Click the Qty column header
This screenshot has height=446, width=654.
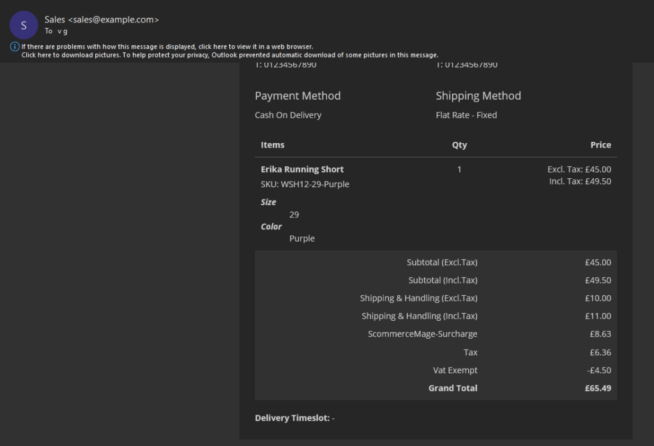coord(459,145)
